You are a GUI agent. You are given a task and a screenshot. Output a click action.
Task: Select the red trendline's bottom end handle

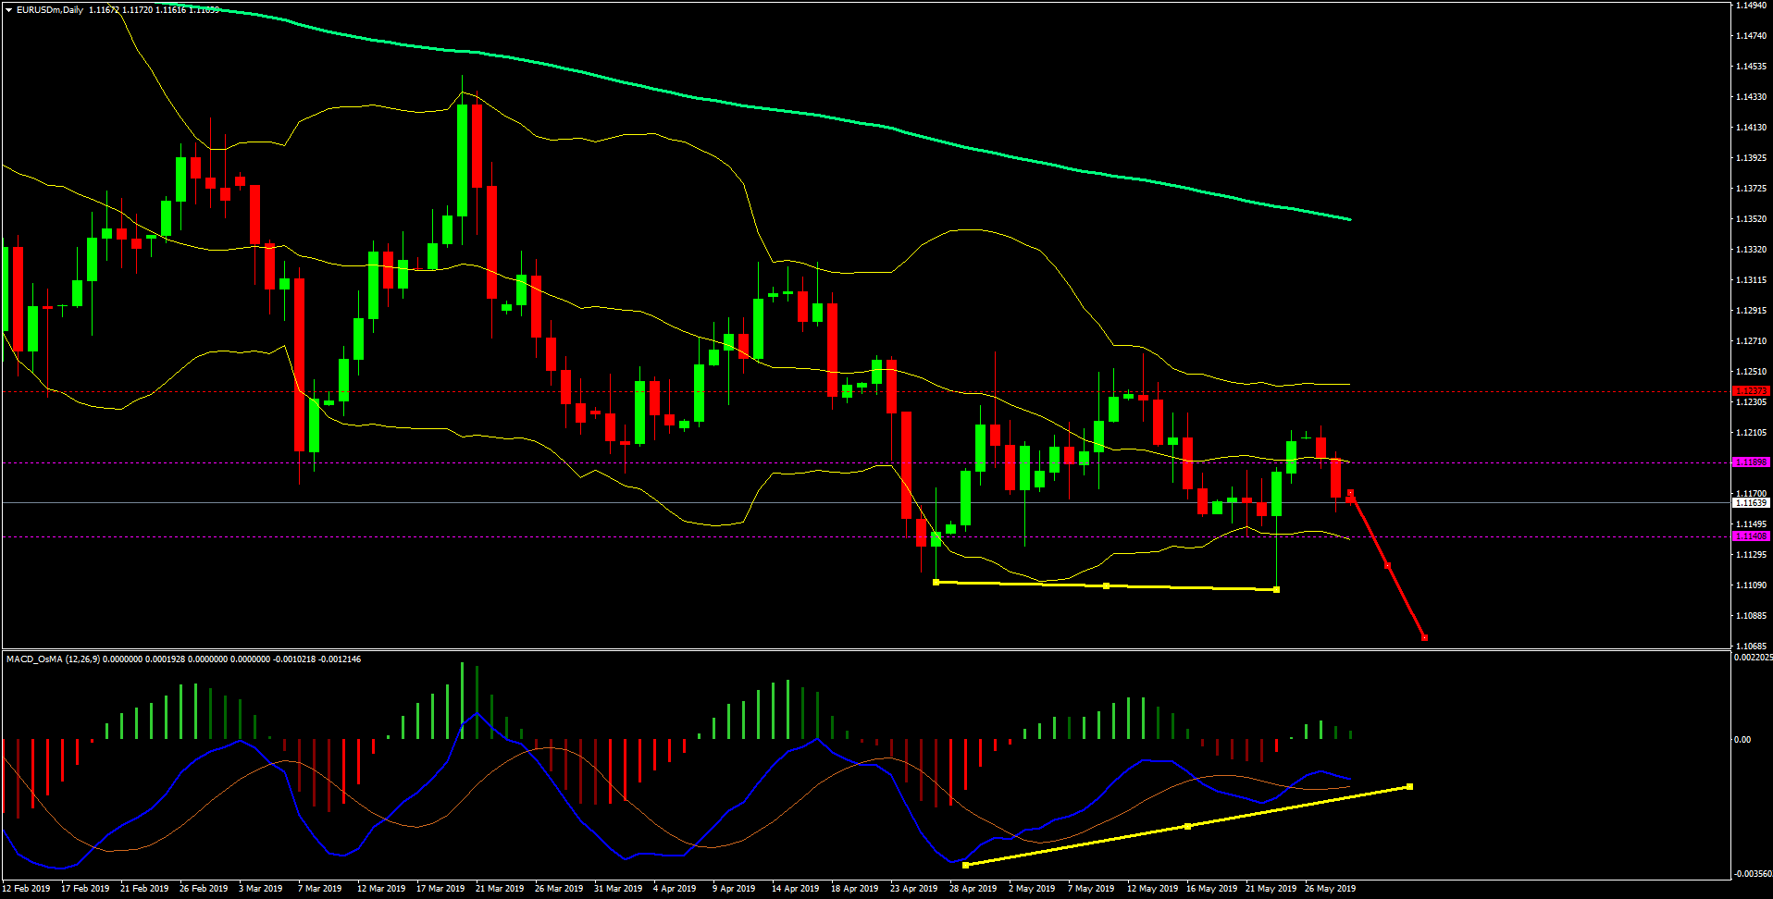(x=1424, y=637)
